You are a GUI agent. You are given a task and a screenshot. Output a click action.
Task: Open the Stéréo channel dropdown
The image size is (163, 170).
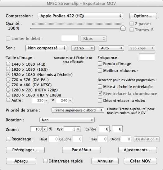(83, 48)
